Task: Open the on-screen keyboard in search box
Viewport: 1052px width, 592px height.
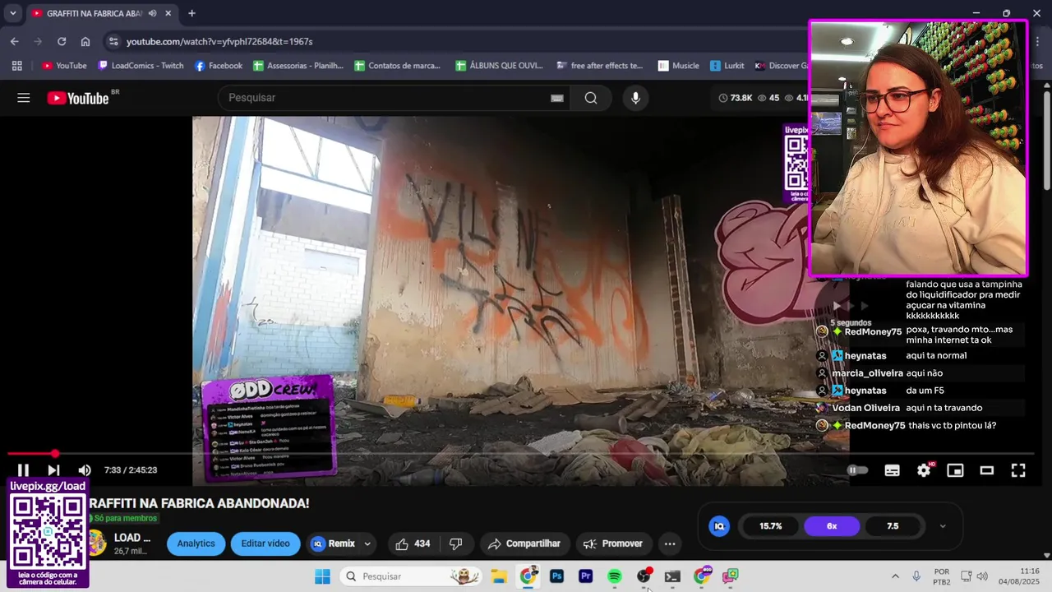Action: tap(557, 98)
